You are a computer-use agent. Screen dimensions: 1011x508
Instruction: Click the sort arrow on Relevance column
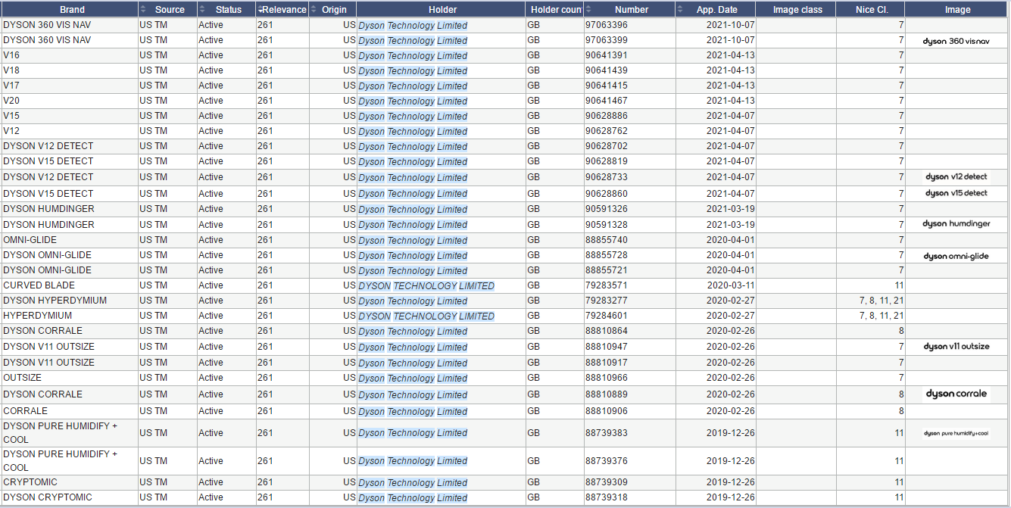click(x=261, y=9)
